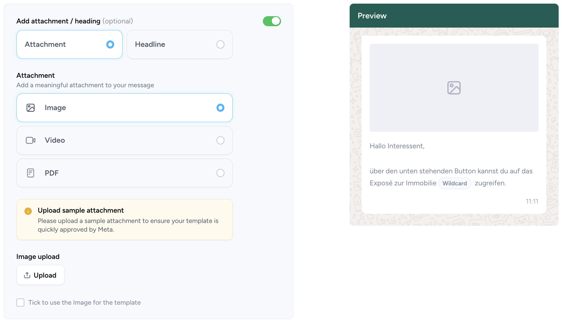Disable the attachment / heading toggle

pos(272,21)
